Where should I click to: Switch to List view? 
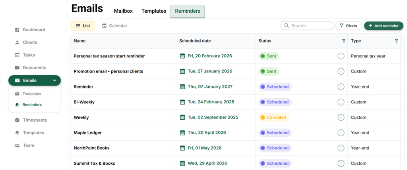coord(83,26)
